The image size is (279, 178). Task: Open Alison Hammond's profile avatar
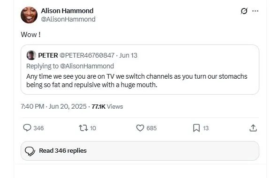(29, 15)
